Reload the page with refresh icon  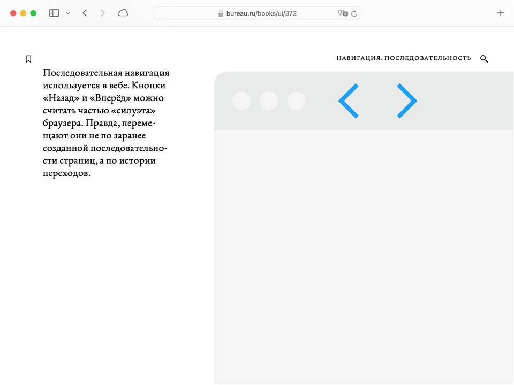coord(354,13)
